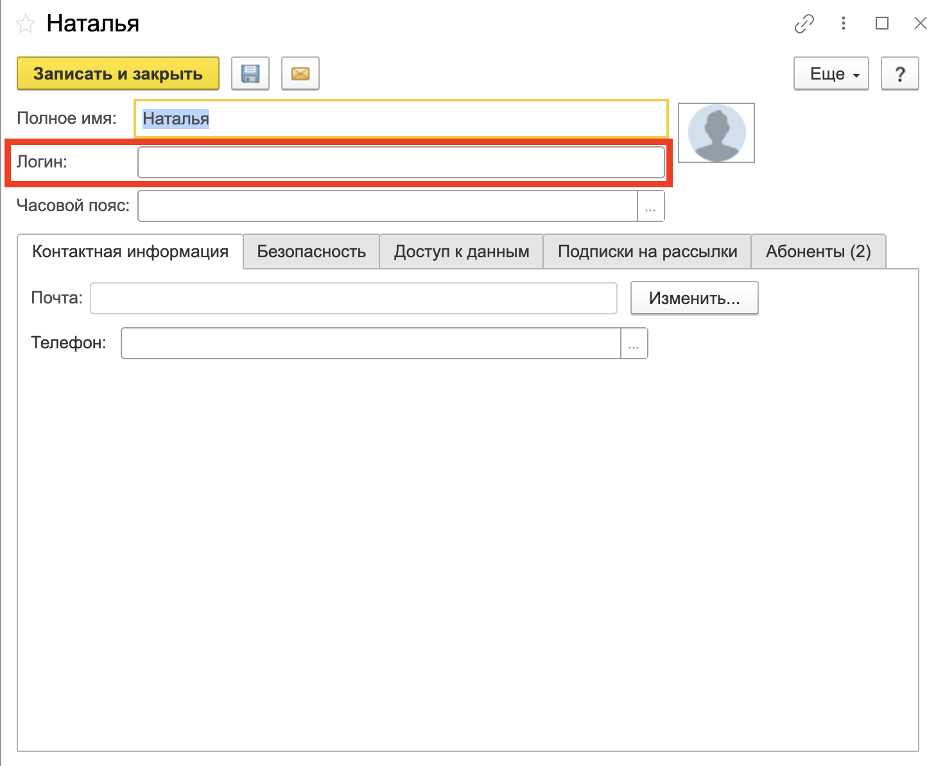The image size is (945, 766).
Task: Close the Наталья window
Action: click(x=920, y=24)
